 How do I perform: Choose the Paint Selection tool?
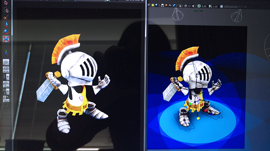(x=6, y=17)
